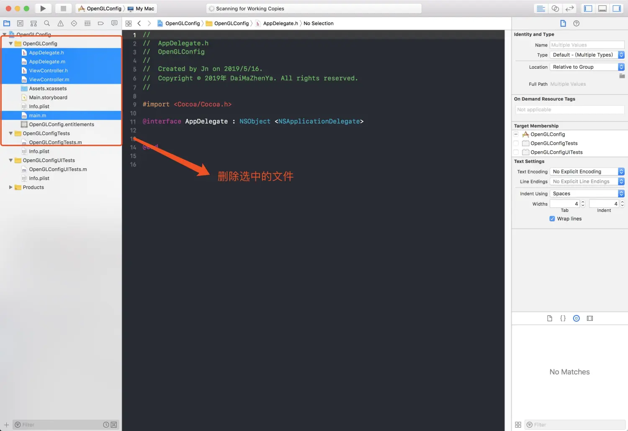Increase the Tab width stepper
This screenshot has width=628, height=431.
(583, 202)
